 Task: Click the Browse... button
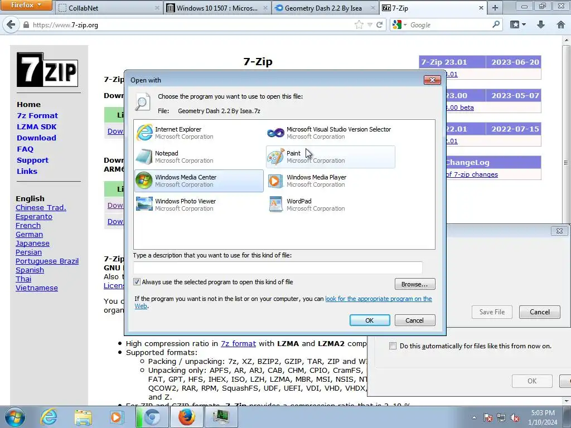(x=415, y=284)
